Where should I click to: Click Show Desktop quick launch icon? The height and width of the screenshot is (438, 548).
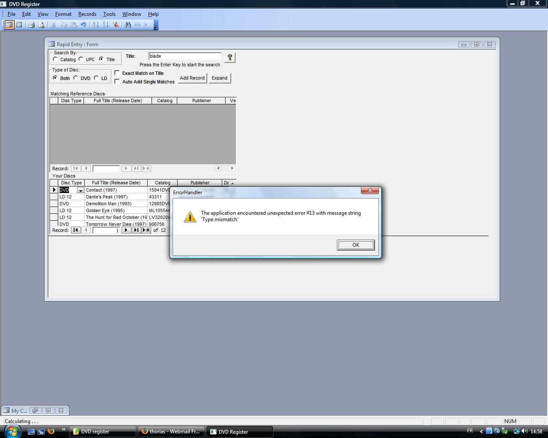(31, 432)
